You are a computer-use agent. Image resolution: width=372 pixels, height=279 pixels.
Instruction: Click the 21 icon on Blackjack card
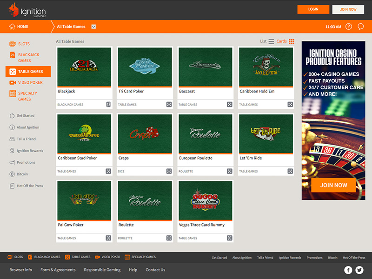(108, 104)
